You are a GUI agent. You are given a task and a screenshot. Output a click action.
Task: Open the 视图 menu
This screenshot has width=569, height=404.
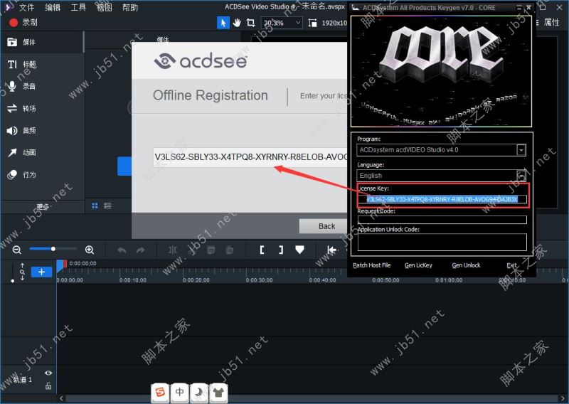point(104,7)
